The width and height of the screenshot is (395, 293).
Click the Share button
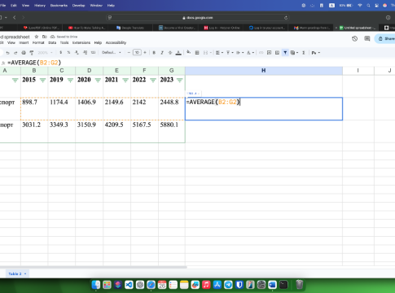386,39
